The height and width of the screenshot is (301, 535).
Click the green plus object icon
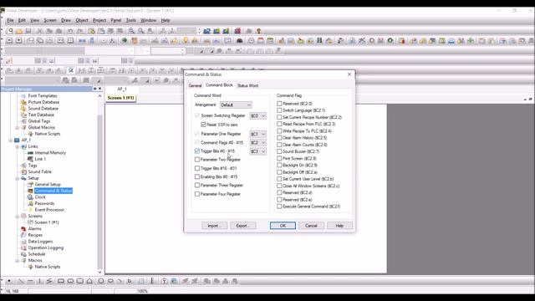point(471,41)
